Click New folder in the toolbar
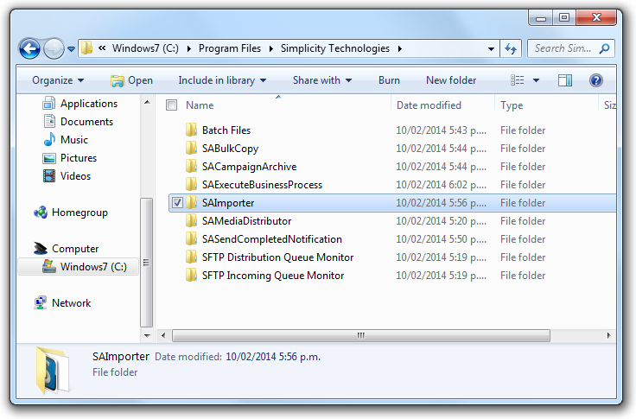The image size is (636, 419). (x=451, y=80)
